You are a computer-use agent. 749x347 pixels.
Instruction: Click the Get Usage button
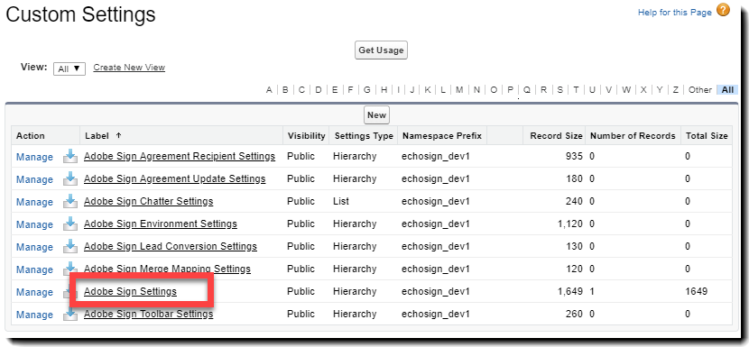[381, 50]
